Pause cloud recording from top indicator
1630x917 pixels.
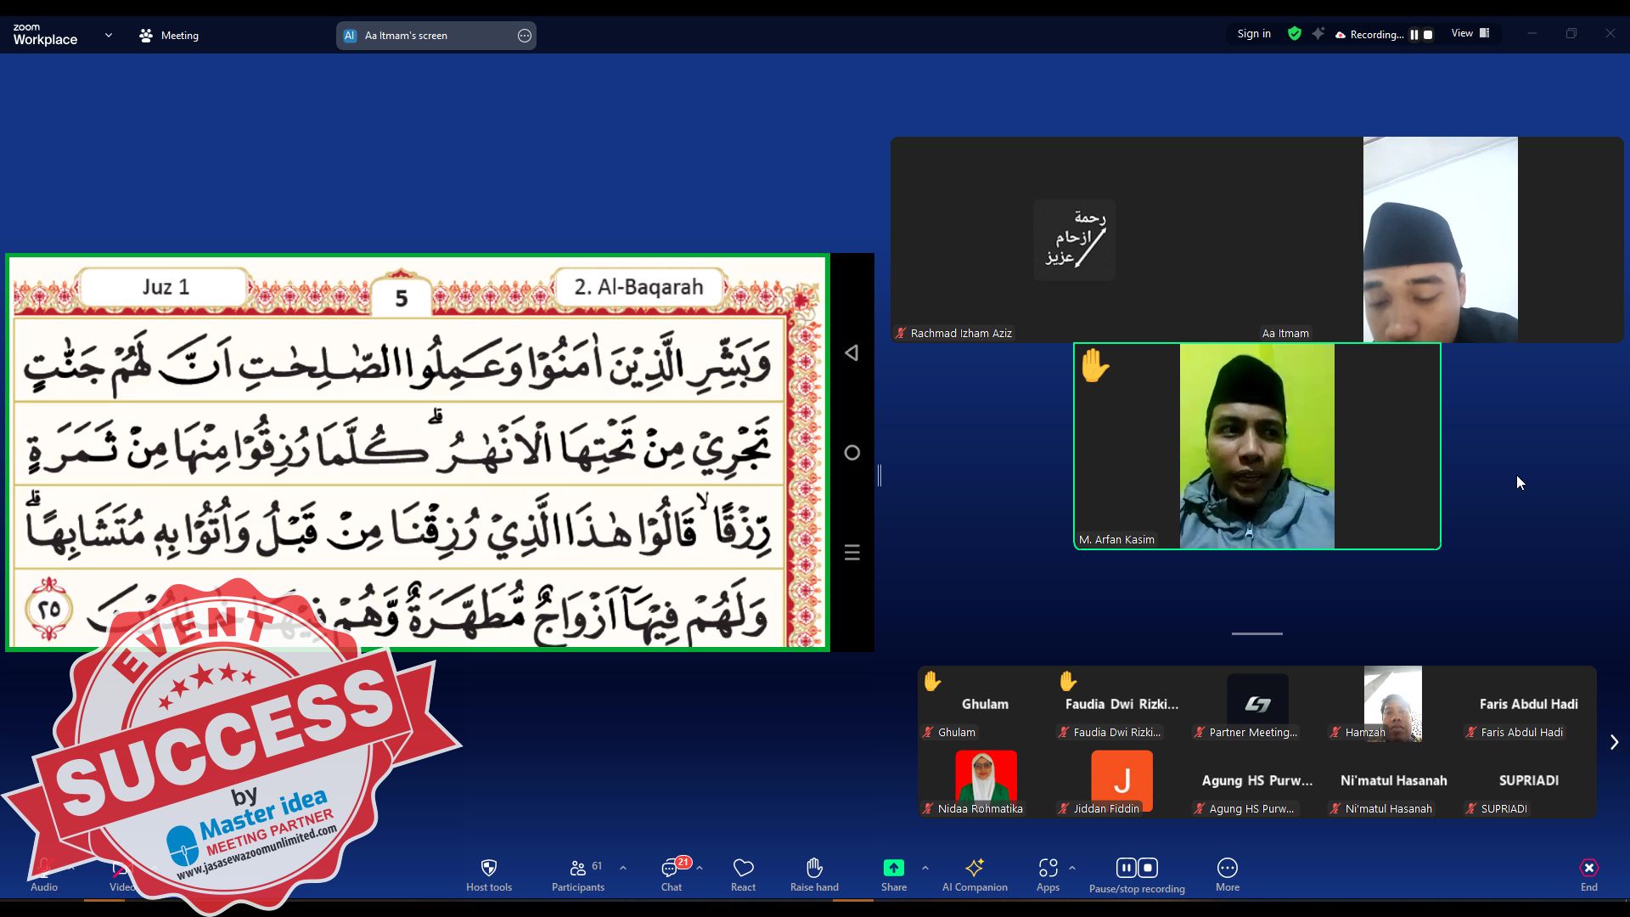point(1414,35)
